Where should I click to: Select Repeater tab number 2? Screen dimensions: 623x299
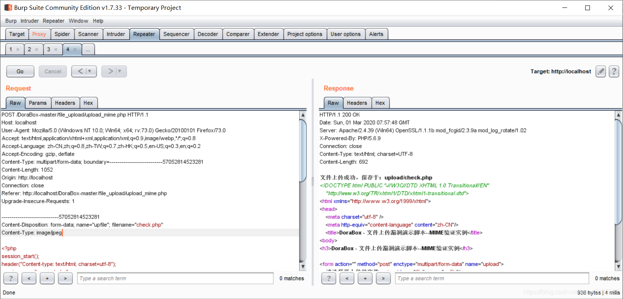30,50
